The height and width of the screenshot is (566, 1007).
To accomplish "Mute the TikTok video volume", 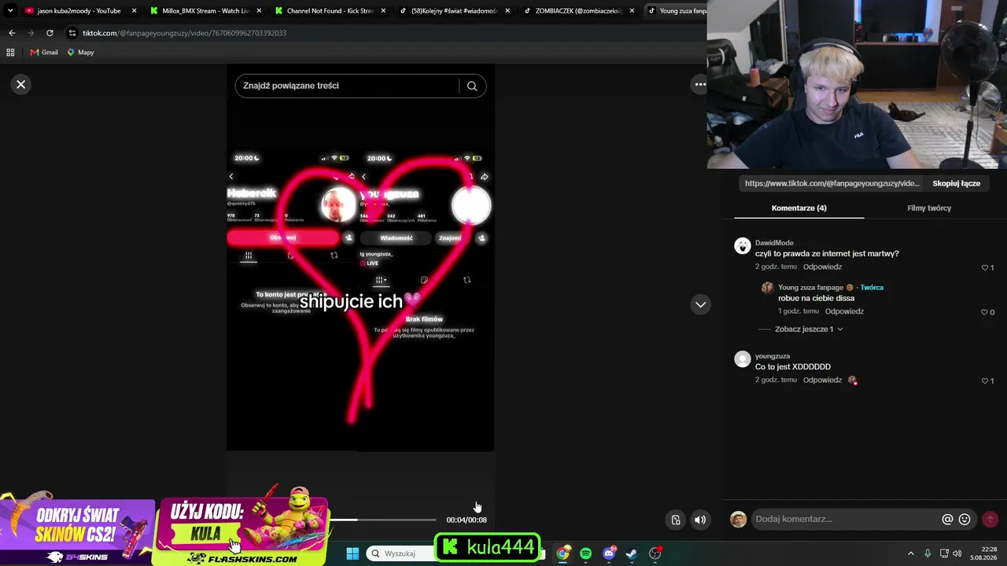I will (700, 520).
